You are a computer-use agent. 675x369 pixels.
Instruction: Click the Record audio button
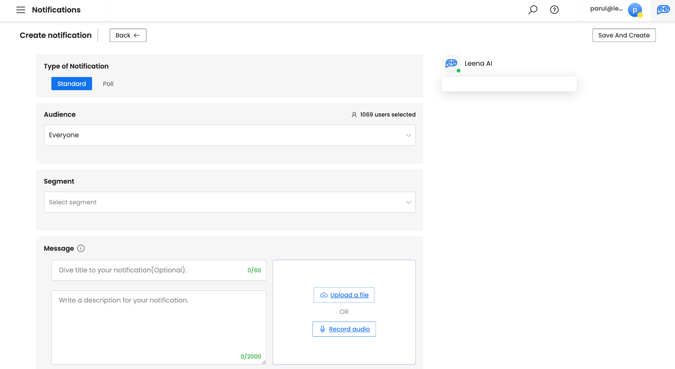(x=344, y=329)
